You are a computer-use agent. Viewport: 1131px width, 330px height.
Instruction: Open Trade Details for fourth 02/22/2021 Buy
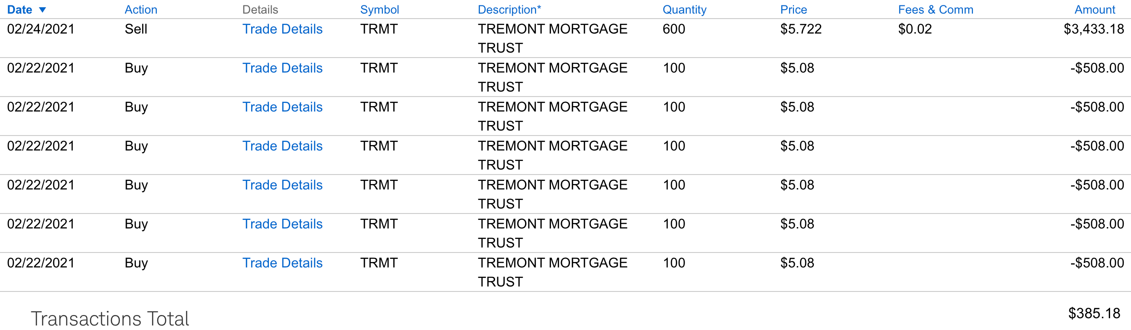282,185
